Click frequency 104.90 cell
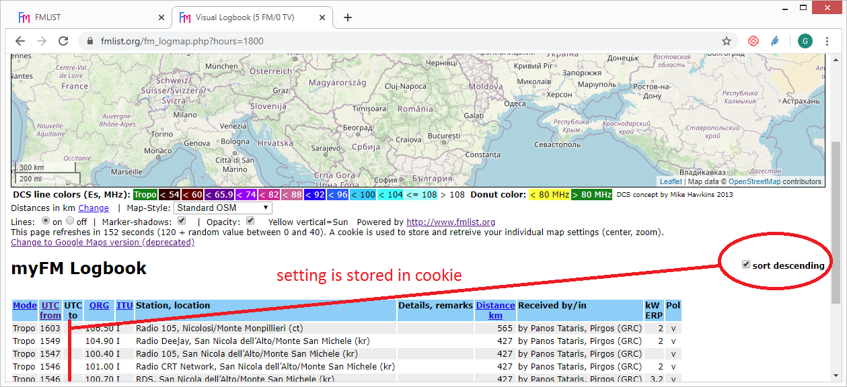This screenshot has height=387, width=847. click(99, 341)
